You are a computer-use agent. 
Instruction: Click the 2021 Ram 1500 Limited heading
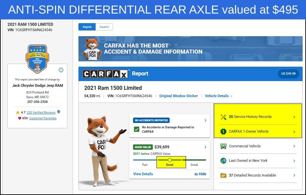pyautogui.click(x=113, y=88)
